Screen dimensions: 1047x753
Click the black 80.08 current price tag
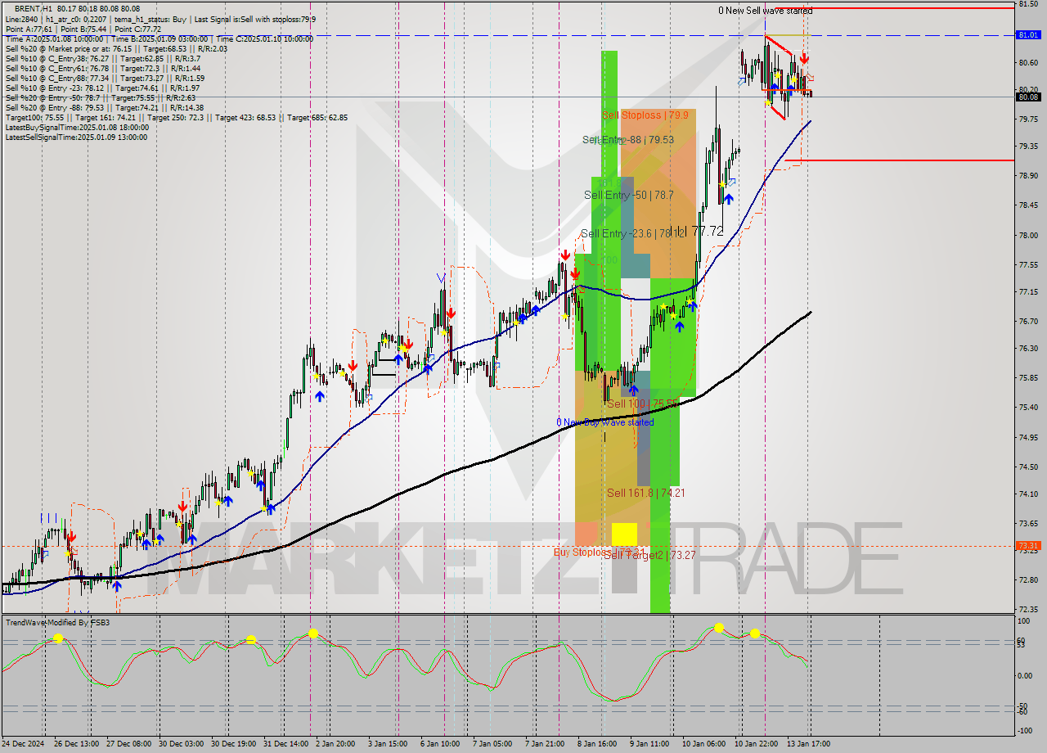tap(1027, 97)
